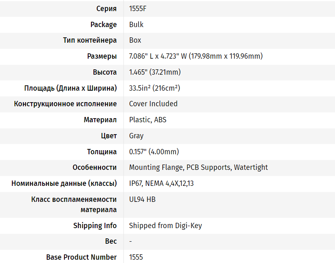Click Mounting Flange, PCB Supports, Watertight text
The height and width of the screenshot is (263, 335).
(x=198, y=167)
